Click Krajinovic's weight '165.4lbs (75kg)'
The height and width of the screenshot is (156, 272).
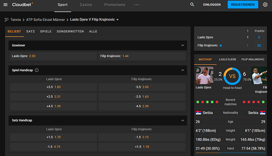253,140
